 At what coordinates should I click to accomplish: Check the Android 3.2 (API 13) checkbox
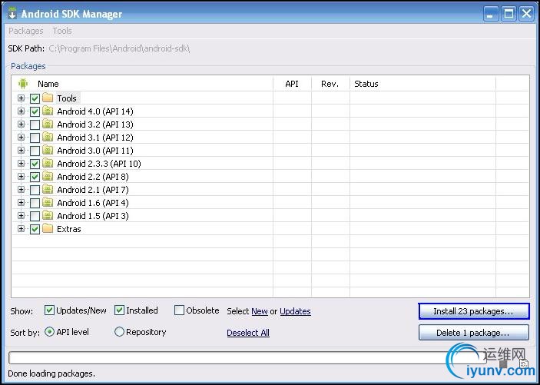point(35,124)
